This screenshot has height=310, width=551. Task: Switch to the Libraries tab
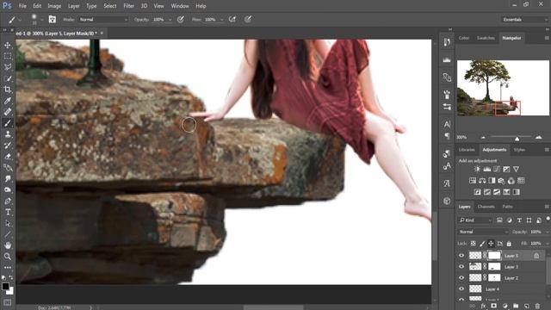[467, 150]
